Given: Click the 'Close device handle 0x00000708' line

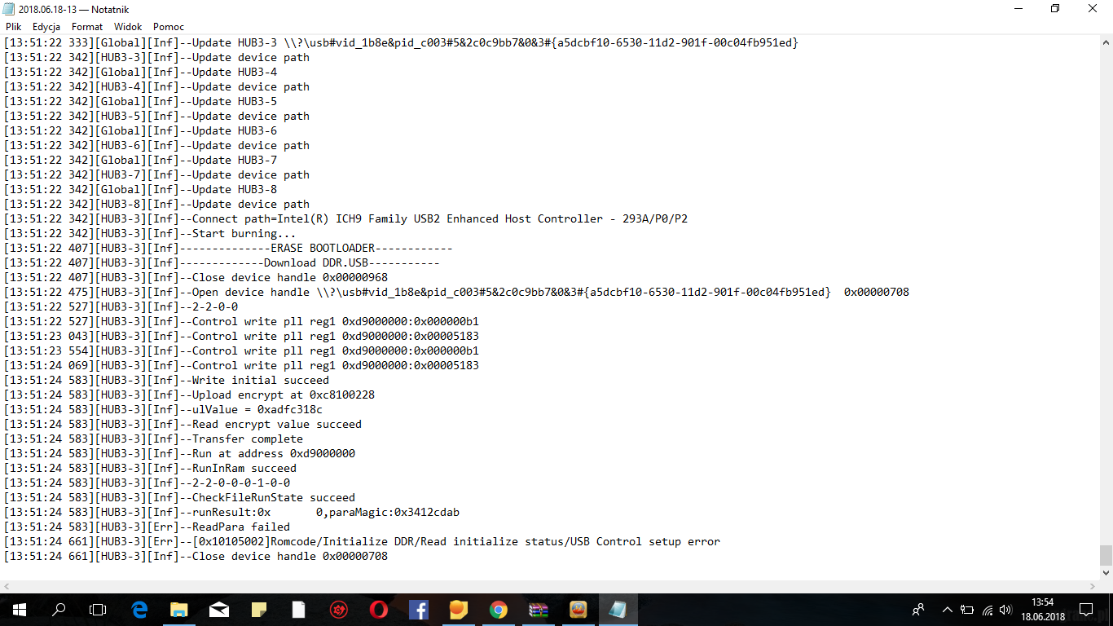Looking at the screenshot, I should [196, 556].
